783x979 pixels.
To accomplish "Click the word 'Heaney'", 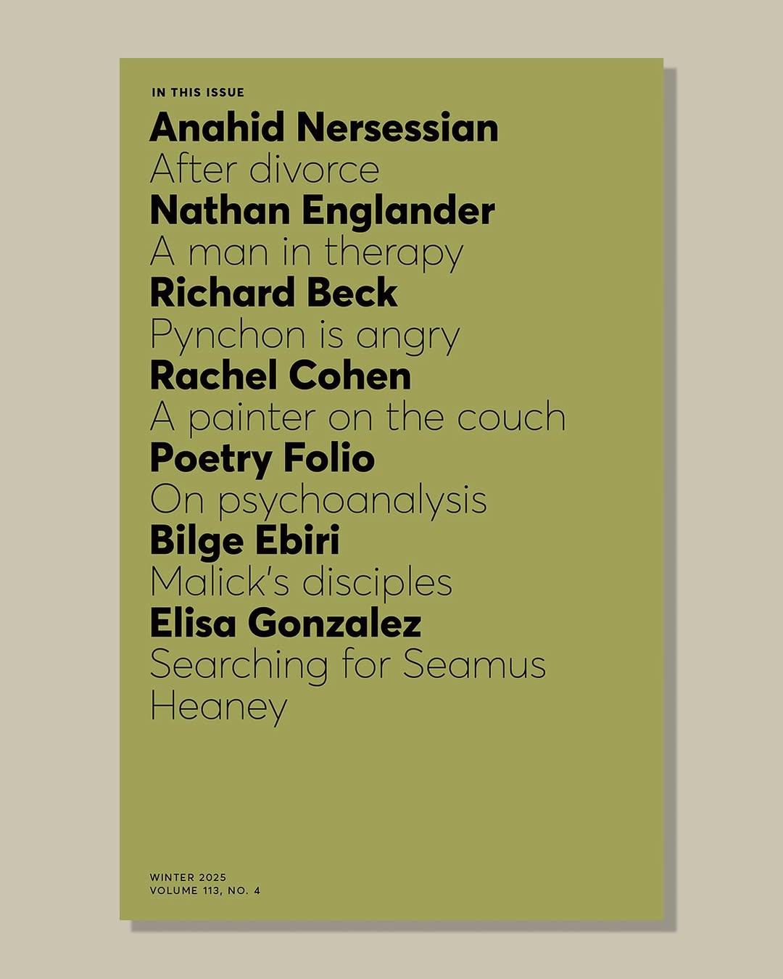I will tap(218, 706).
